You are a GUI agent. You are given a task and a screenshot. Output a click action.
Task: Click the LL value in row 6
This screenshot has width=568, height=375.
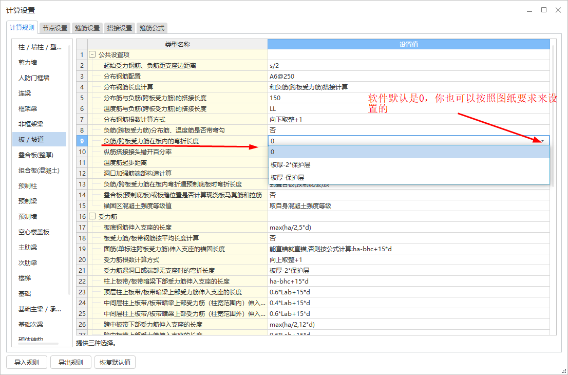point(409,109)
